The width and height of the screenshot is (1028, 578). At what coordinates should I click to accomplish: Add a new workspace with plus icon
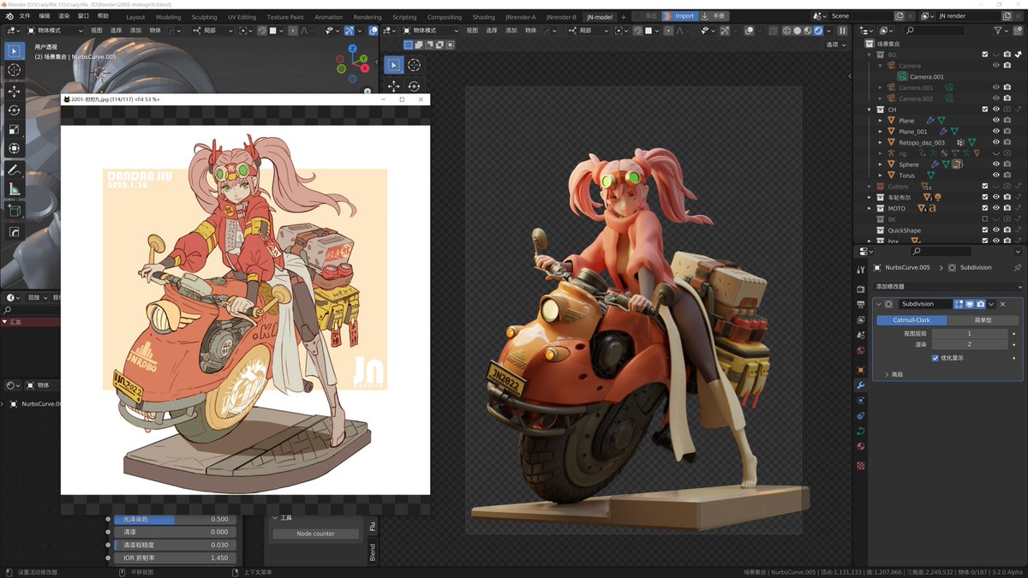coord(624,16)
